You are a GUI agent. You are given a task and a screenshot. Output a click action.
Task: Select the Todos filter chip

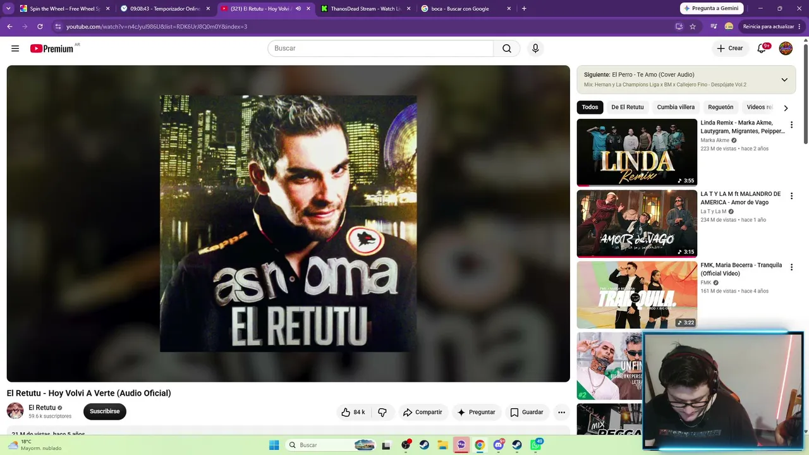coord(590,107)
